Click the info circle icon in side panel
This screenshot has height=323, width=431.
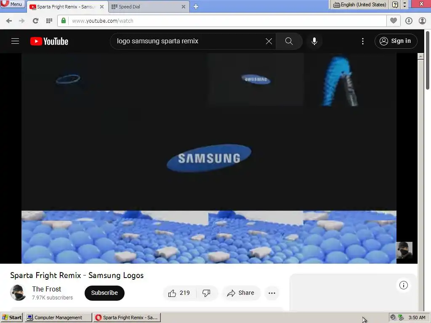[x=404, y=285]
